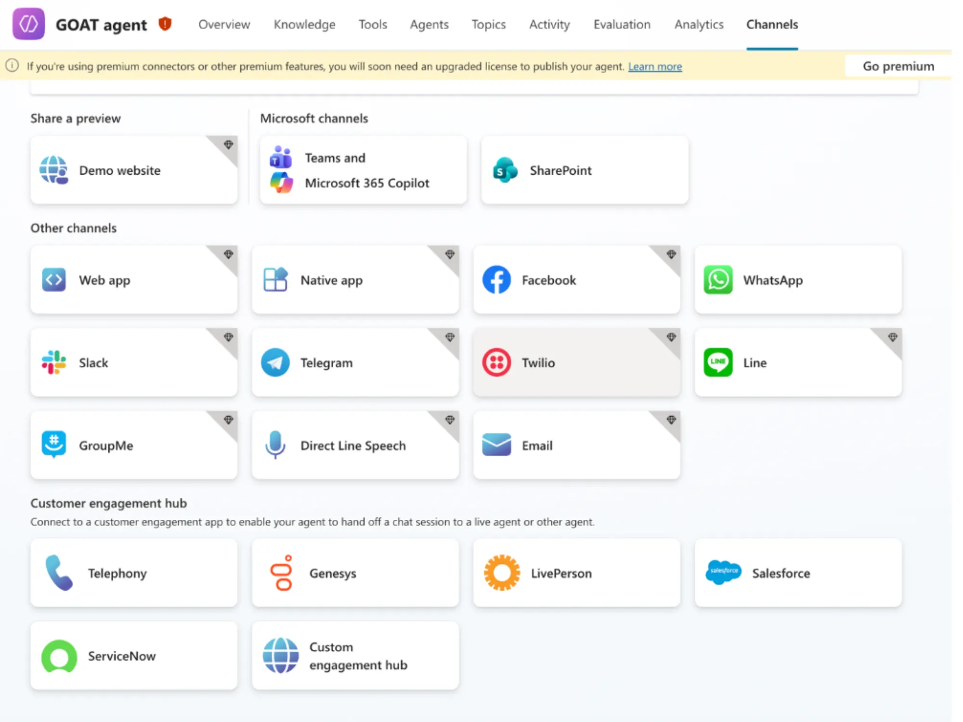Click the red shield warning icon
Screen dimensions: 963x722
pyautogui.click(x=165, y=24)
